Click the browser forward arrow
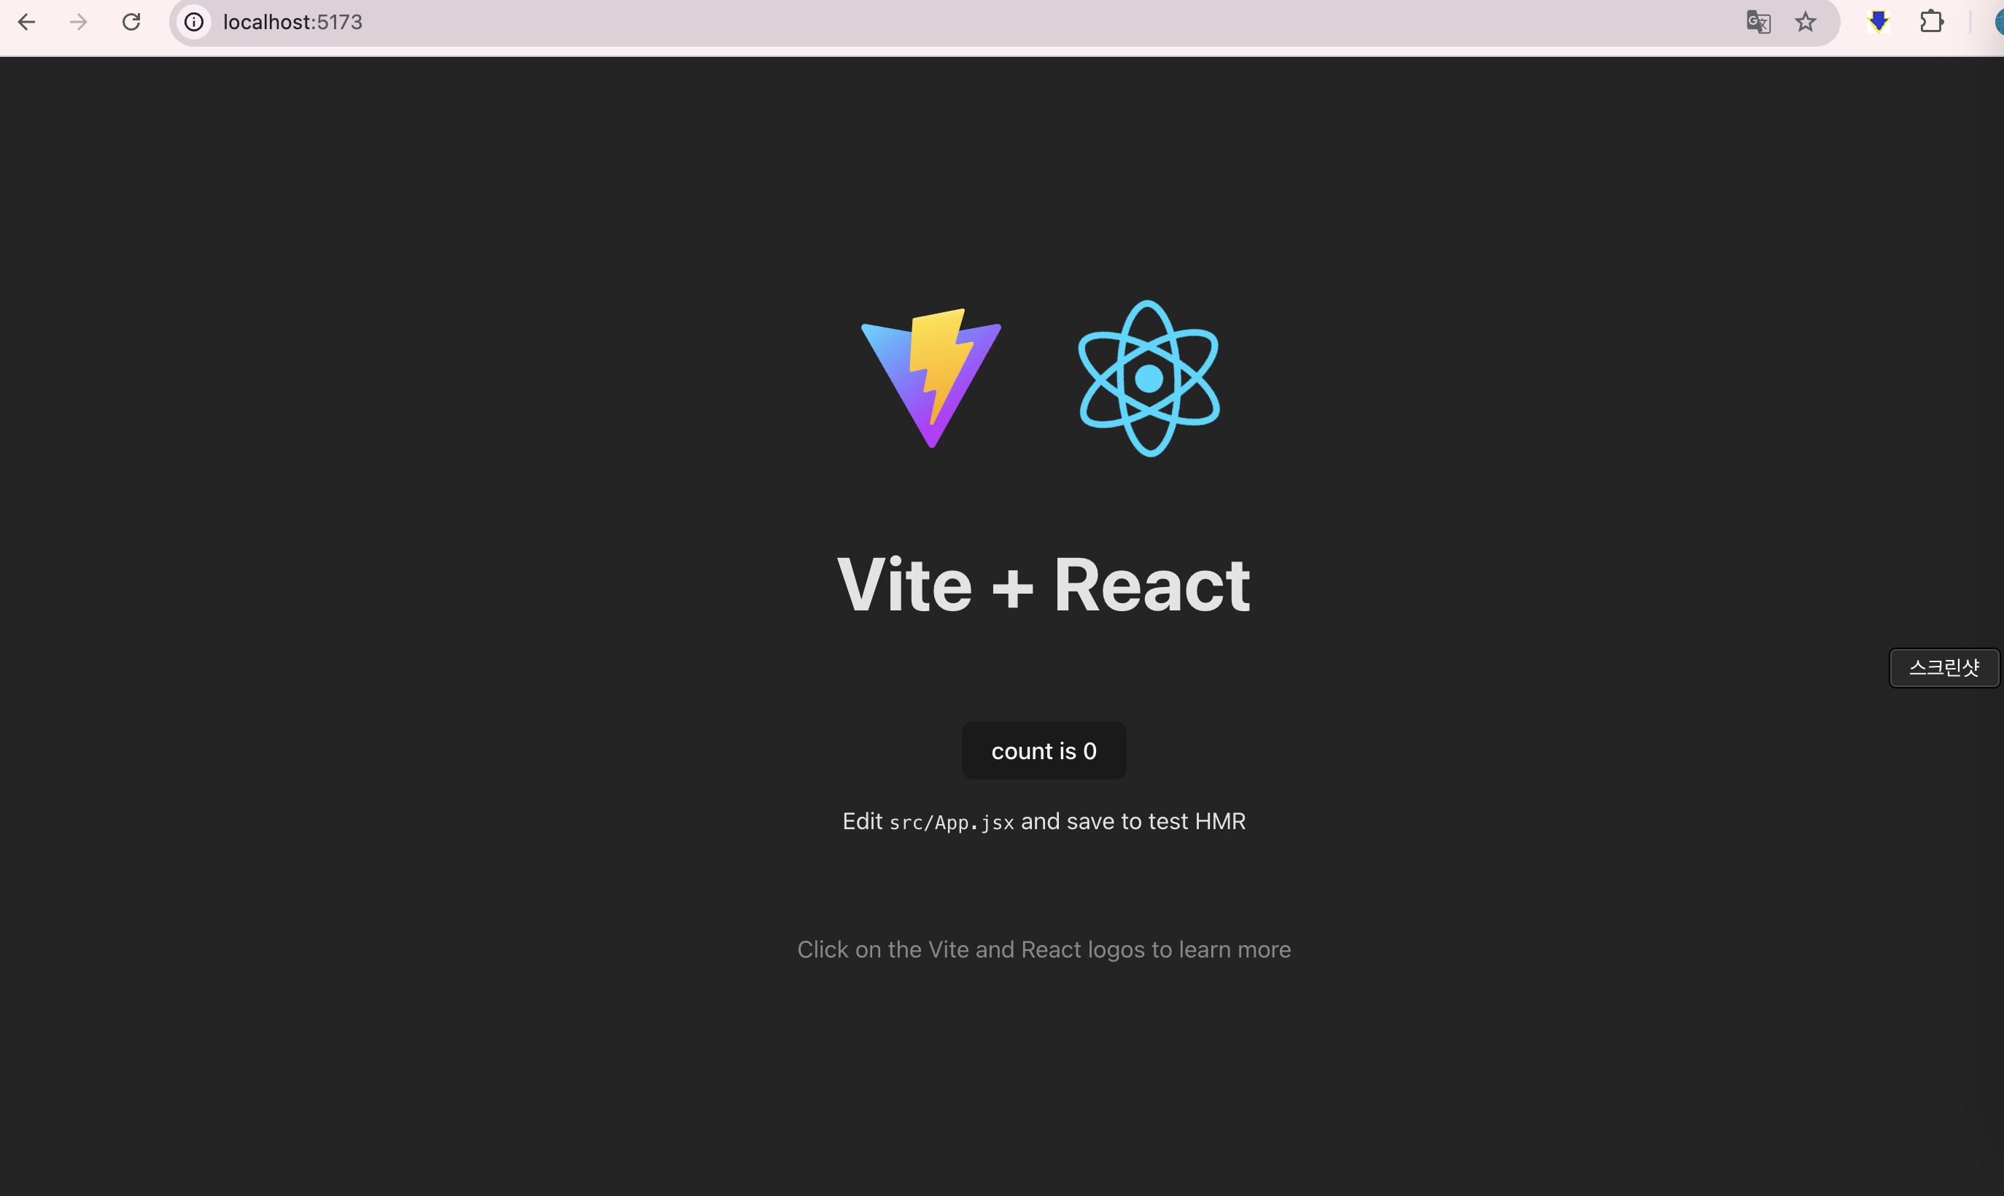This screenshot has height=1196, width=2004. [x=78, y=22]
